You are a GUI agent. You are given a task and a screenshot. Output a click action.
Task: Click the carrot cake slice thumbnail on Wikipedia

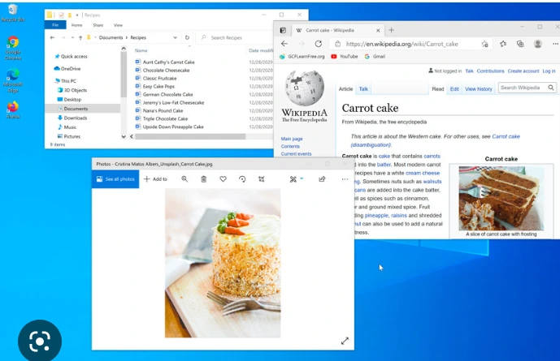(x=501, y=198)
